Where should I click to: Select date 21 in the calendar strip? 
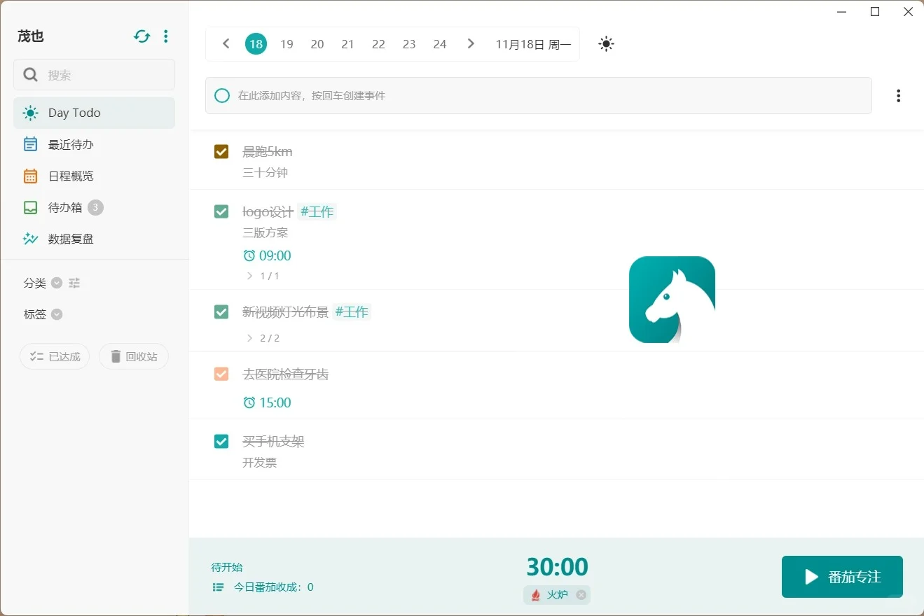347,43
